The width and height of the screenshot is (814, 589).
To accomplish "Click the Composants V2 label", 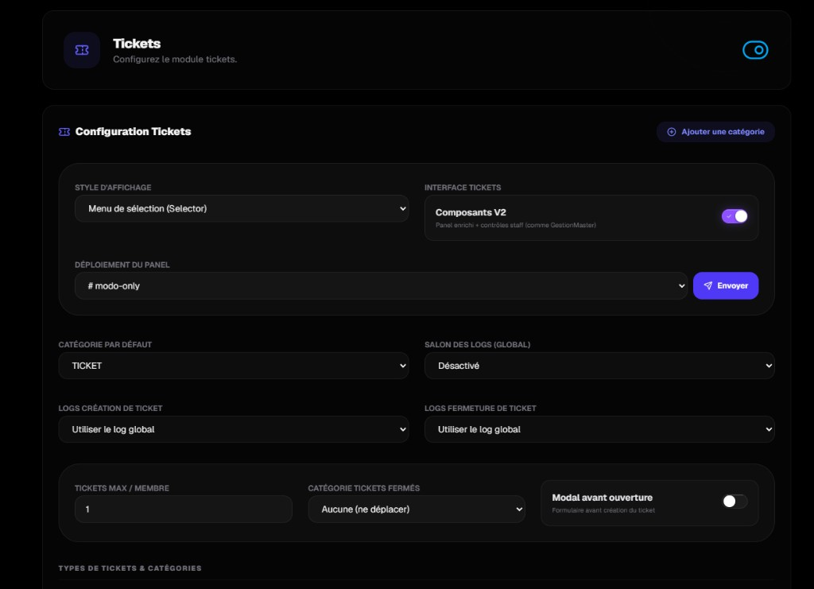I will tap(471, 212).
